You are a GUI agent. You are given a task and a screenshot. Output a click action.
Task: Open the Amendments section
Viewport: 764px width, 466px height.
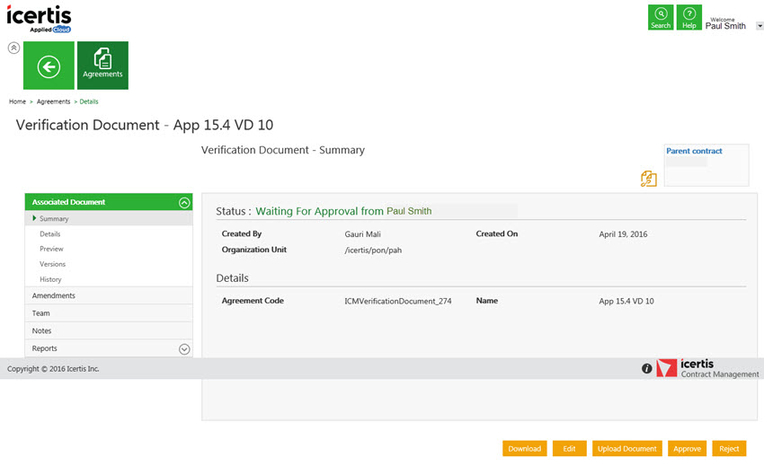pos(54,295)
